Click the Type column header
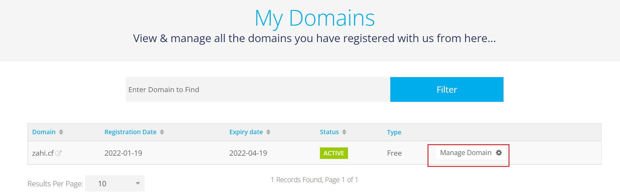 click(394, 132)
